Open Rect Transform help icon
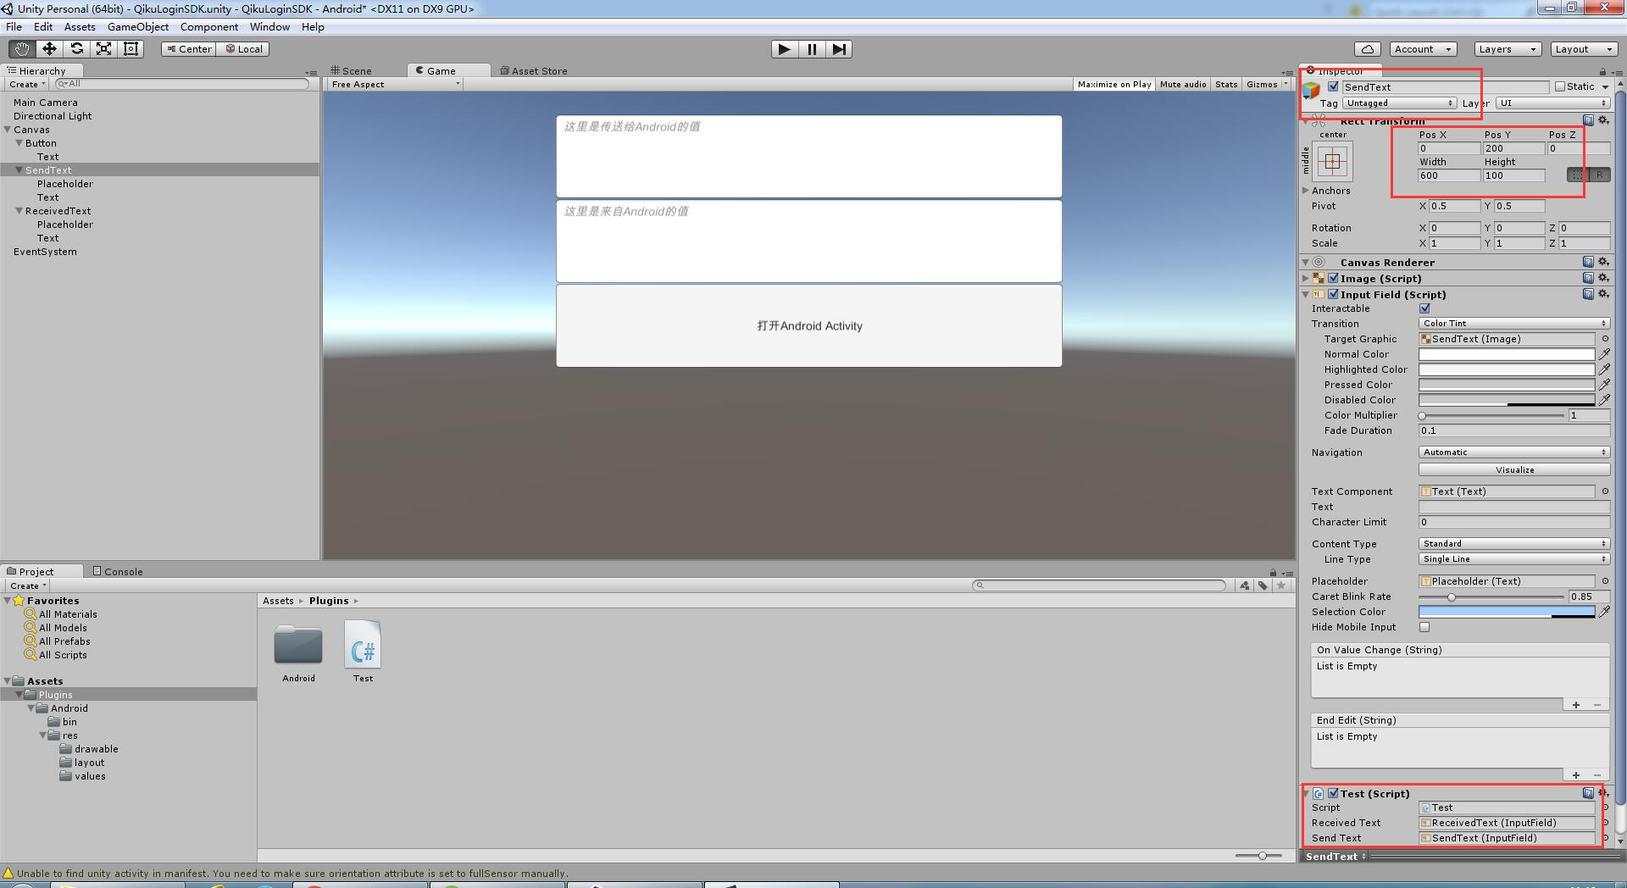This screenshot has height=888, width=1627. (1588, 120)
